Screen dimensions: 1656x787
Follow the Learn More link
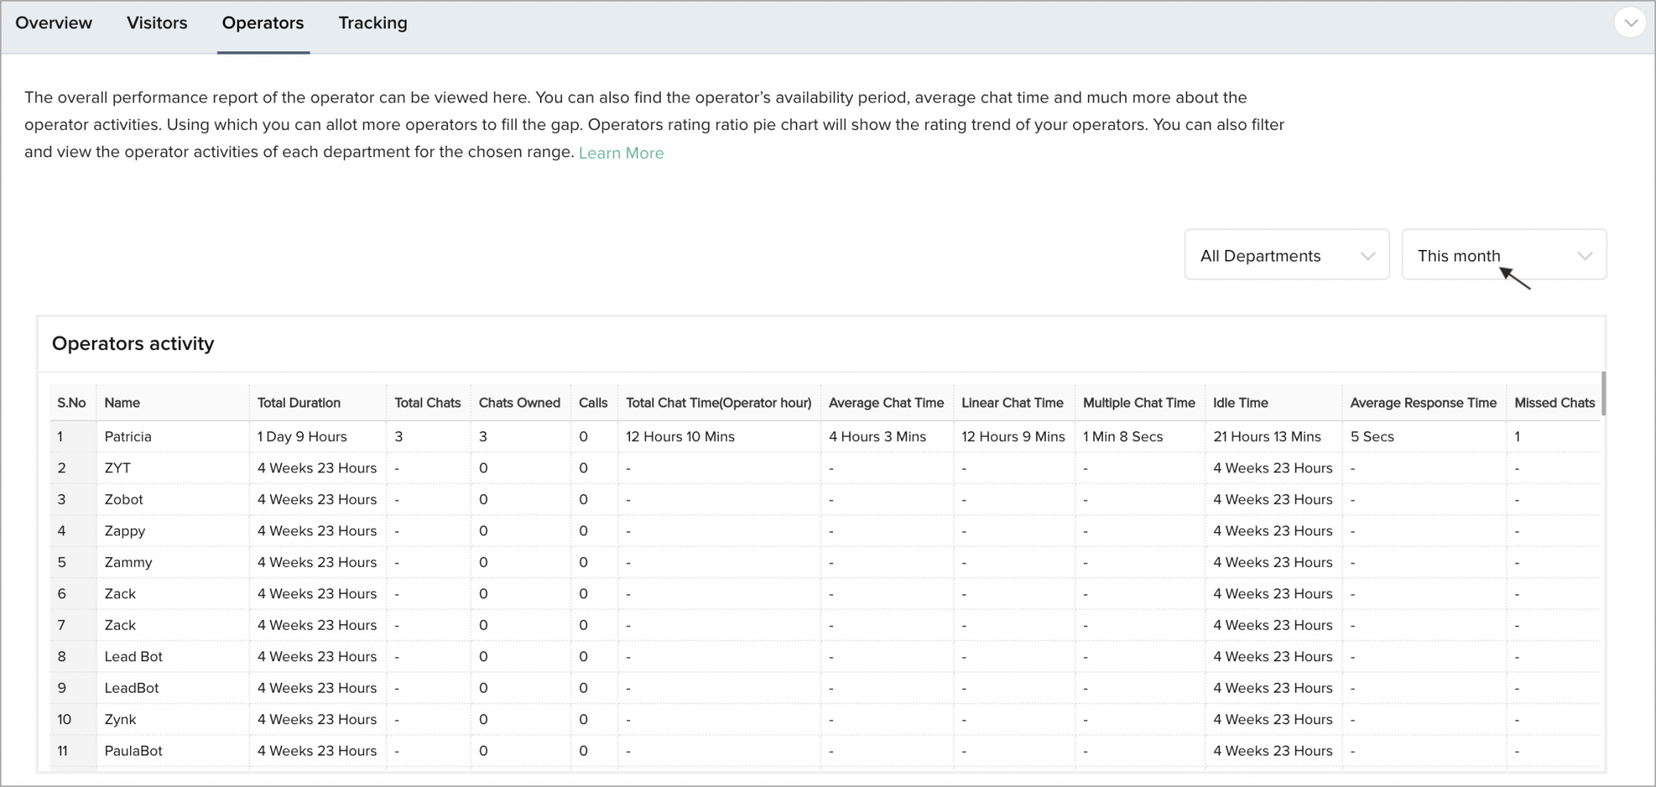pyautogui.click(x=621, y=153)
